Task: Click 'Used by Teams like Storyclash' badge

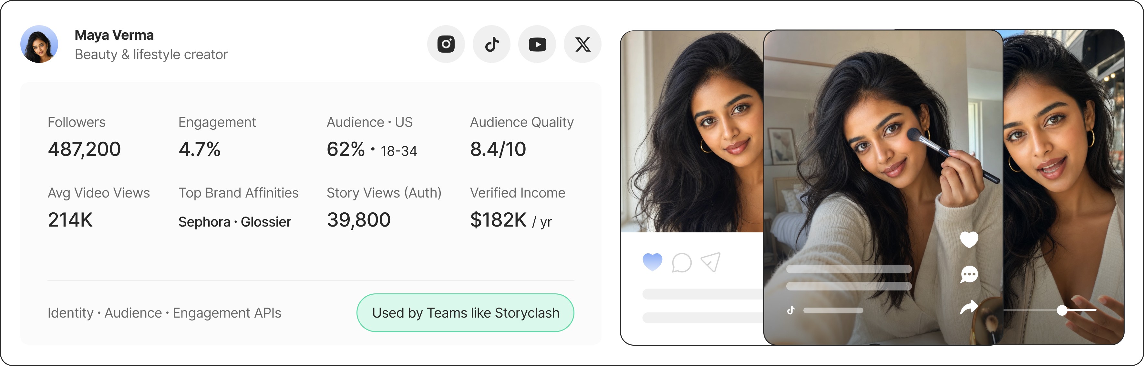Action: 465,313
